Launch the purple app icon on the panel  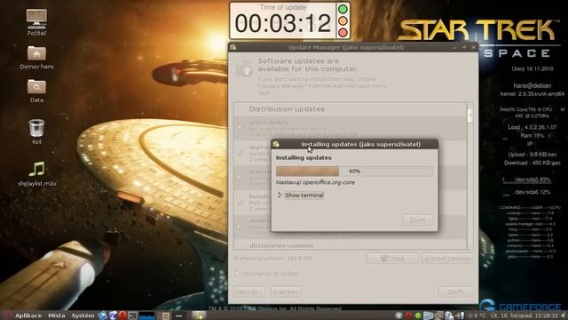[x=113, y=316]
